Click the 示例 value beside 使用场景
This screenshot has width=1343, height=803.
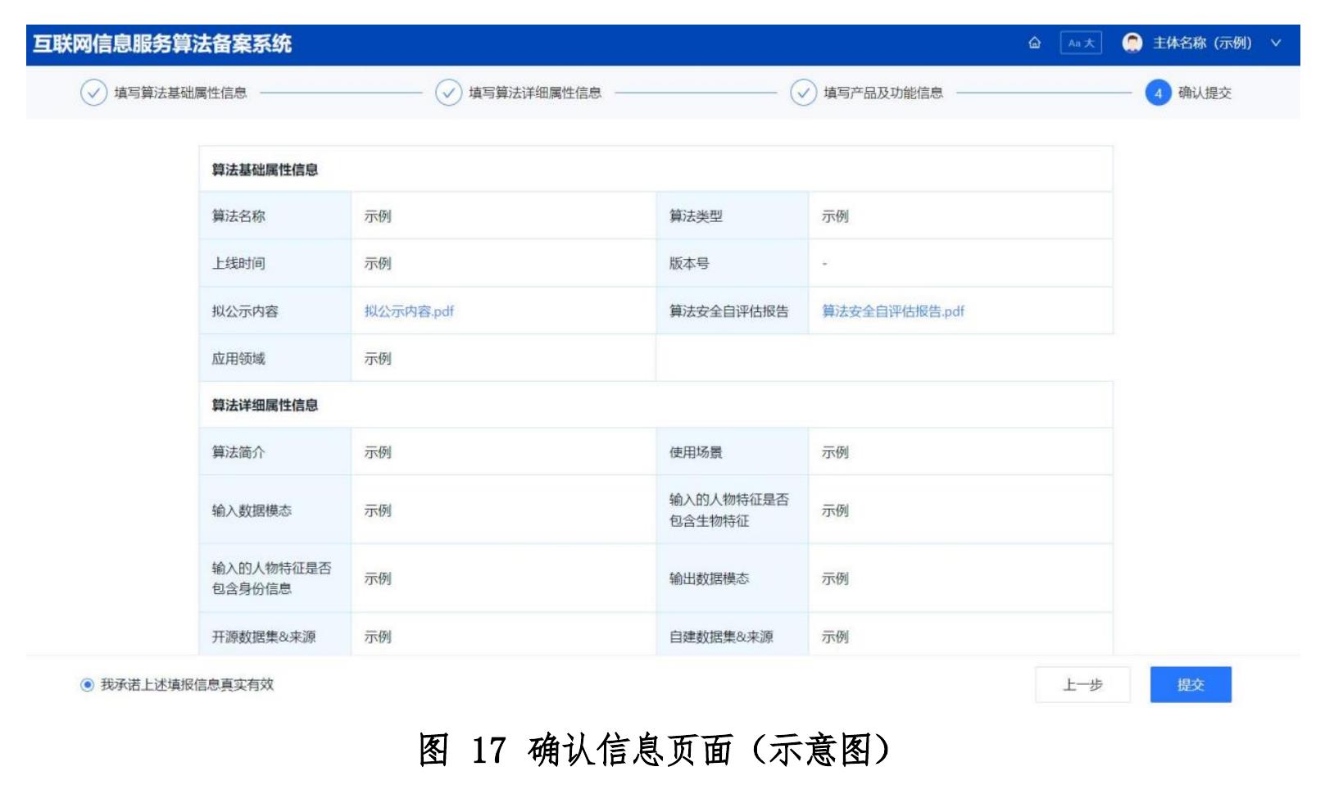coord(835,452)
